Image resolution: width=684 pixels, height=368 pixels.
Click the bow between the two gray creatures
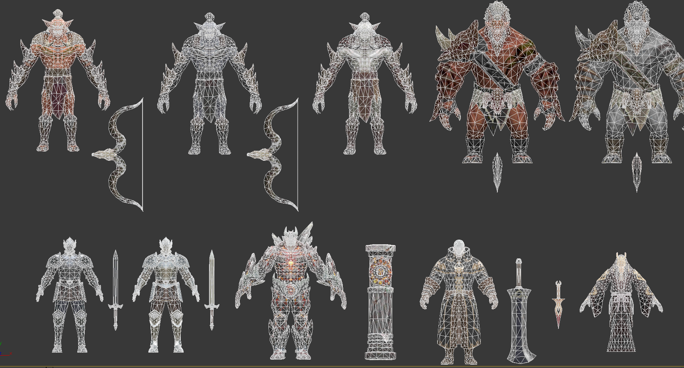tap(273, 155)
